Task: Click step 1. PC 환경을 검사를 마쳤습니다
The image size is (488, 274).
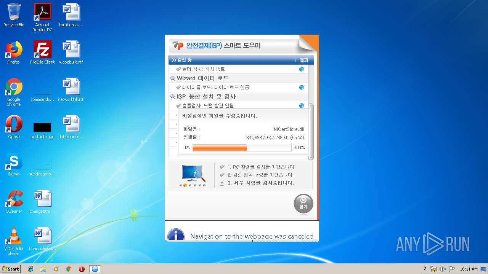Action: (262, 167)
